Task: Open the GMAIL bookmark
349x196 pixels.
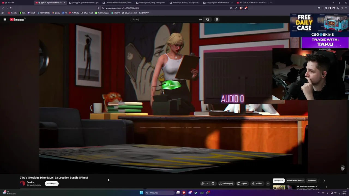Action: tap(56, 13)
